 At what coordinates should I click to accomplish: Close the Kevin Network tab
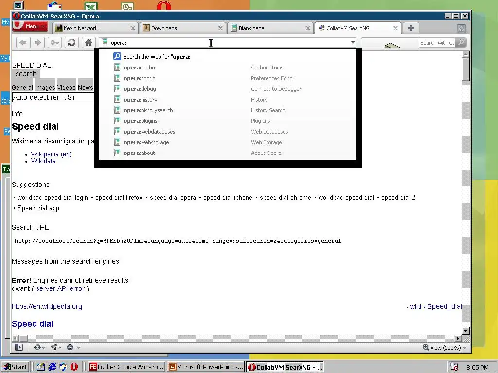tap(133, 28)
